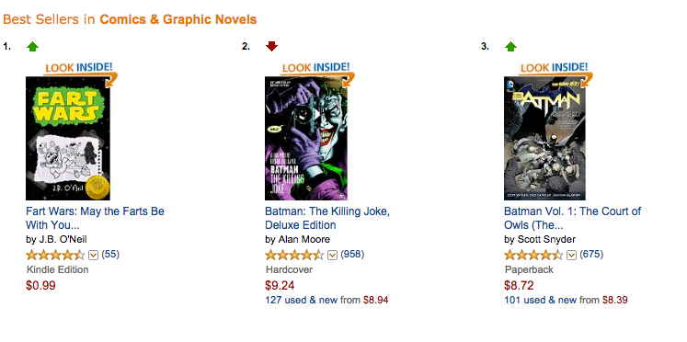Click the green up arrow for rank 1

click(x=32, y=46)
